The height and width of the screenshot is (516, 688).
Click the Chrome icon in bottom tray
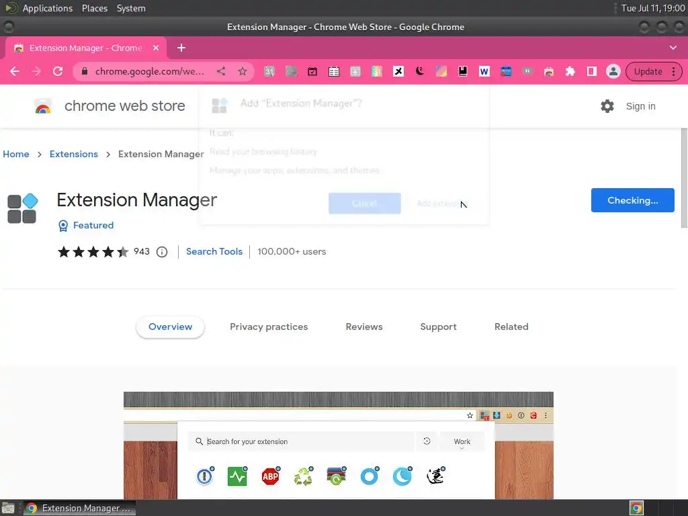coord(636,508)
